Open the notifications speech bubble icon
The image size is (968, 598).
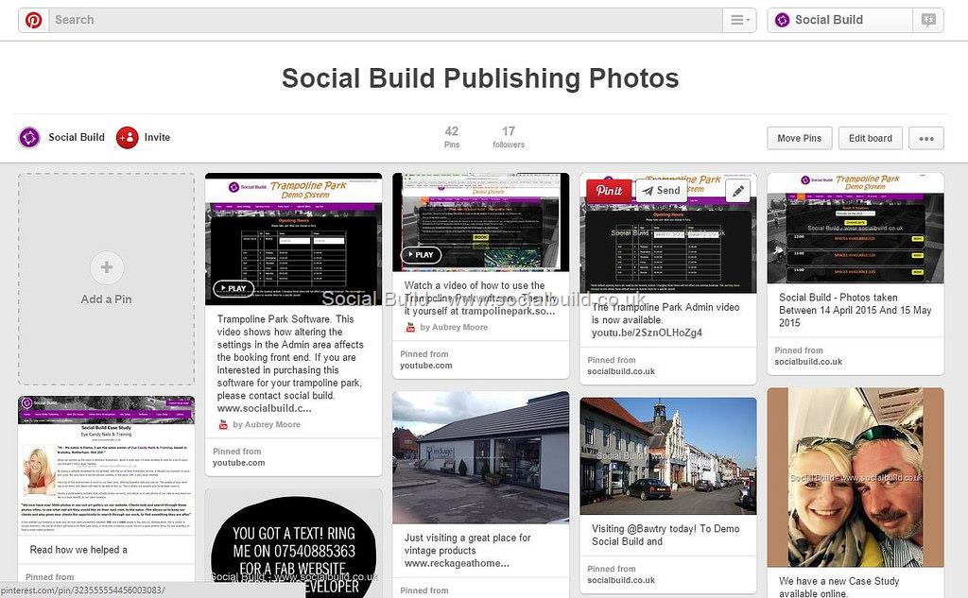[x=928, y=20]
